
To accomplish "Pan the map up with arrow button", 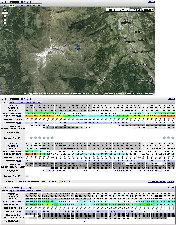I will 5,9.
